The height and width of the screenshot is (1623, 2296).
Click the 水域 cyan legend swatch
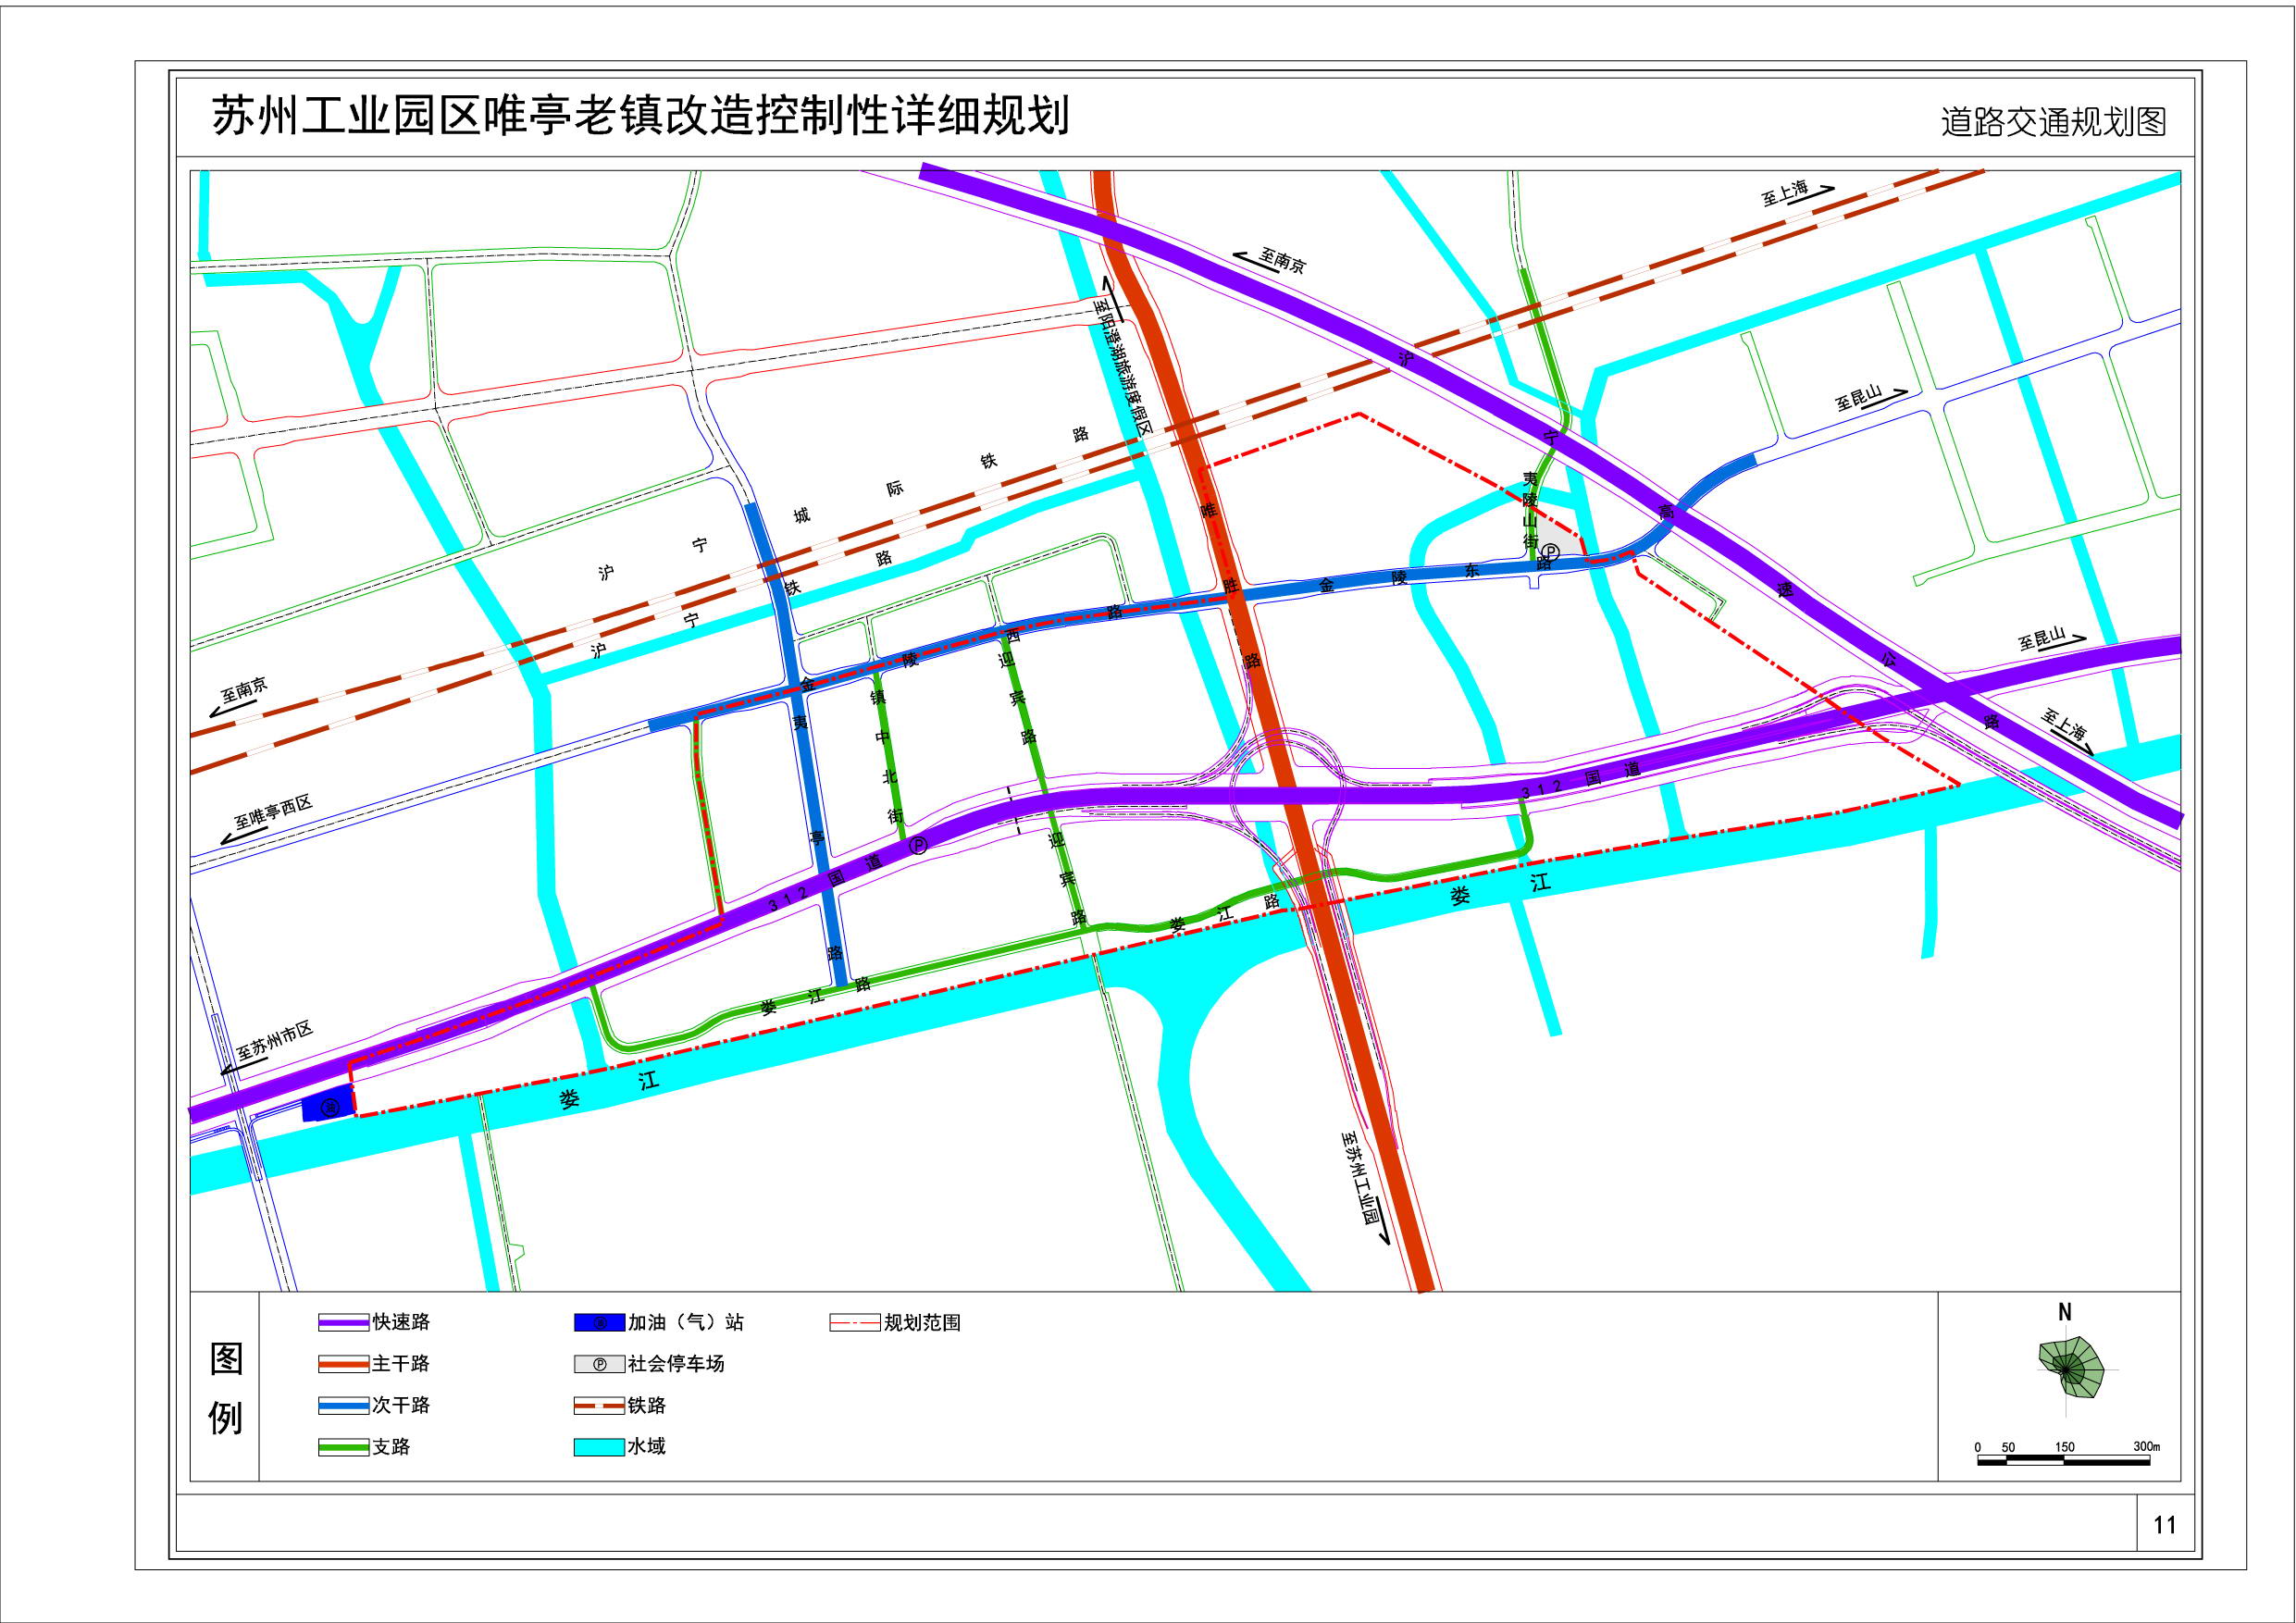click(x=599, y=1447)
